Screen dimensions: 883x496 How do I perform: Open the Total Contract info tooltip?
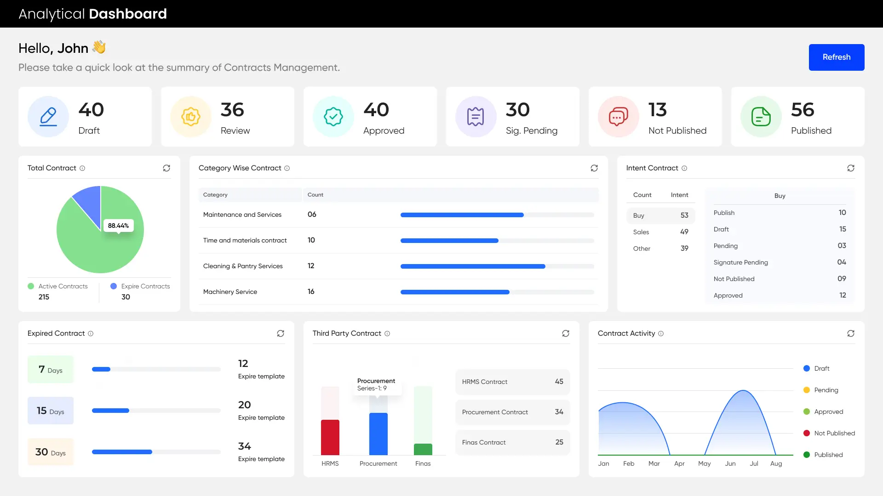(82, 168)
